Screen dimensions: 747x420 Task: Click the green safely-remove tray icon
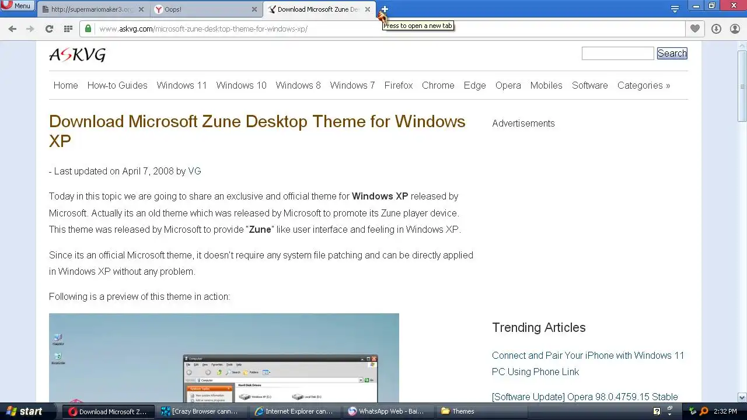point(693,411)
